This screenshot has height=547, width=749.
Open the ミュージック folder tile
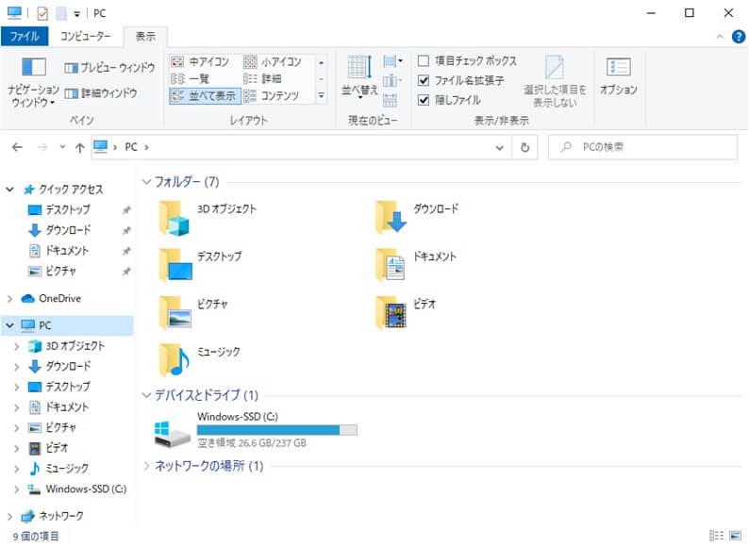[200, 361]
